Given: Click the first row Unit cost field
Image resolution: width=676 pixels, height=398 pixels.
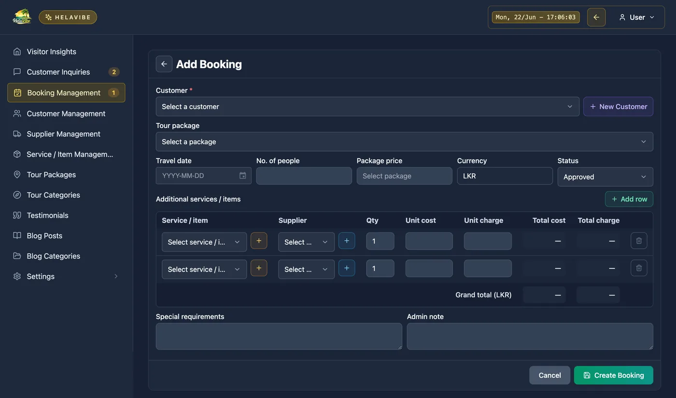Looking at the screenshot, I should click(429, 241).
